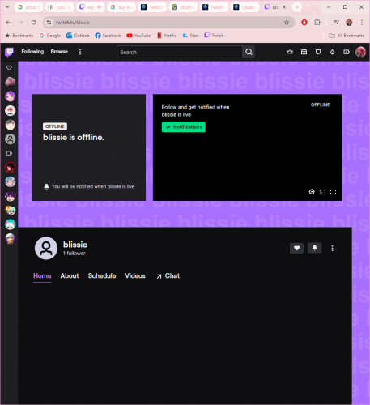This screenshot has height=405, width=370.
Task: Bookmark this page with the star icon
Action: tap(287, 23)
